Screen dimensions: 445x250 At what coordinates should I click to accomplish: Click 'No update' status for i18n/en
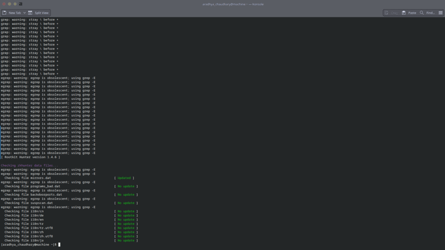click(126, 220)
